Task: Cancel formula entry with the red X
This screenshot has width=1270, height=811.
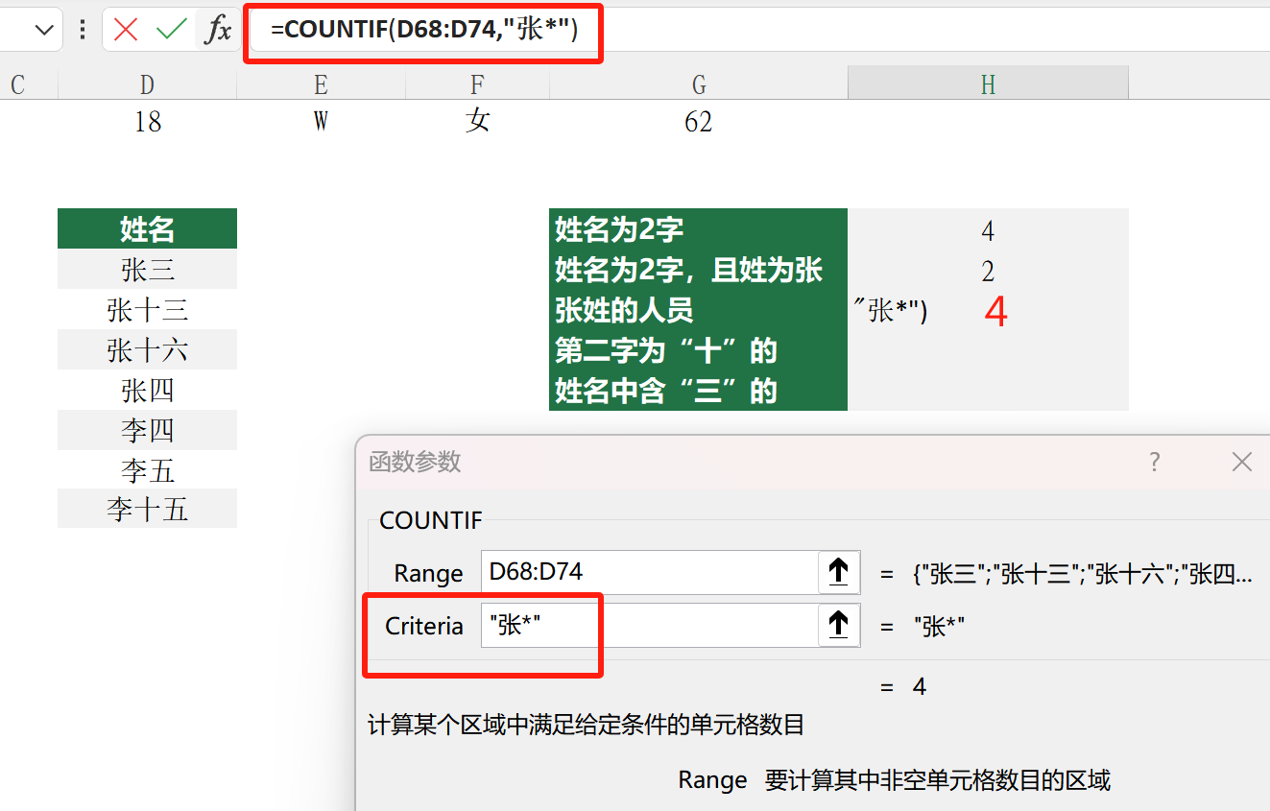Action: tap(126, 30)
